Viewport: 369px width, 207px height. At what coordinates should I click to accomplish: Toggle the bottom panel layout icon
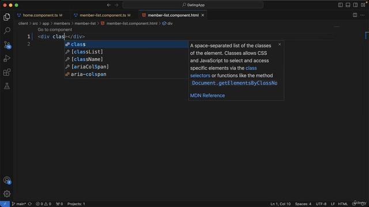tap(348, 5)
